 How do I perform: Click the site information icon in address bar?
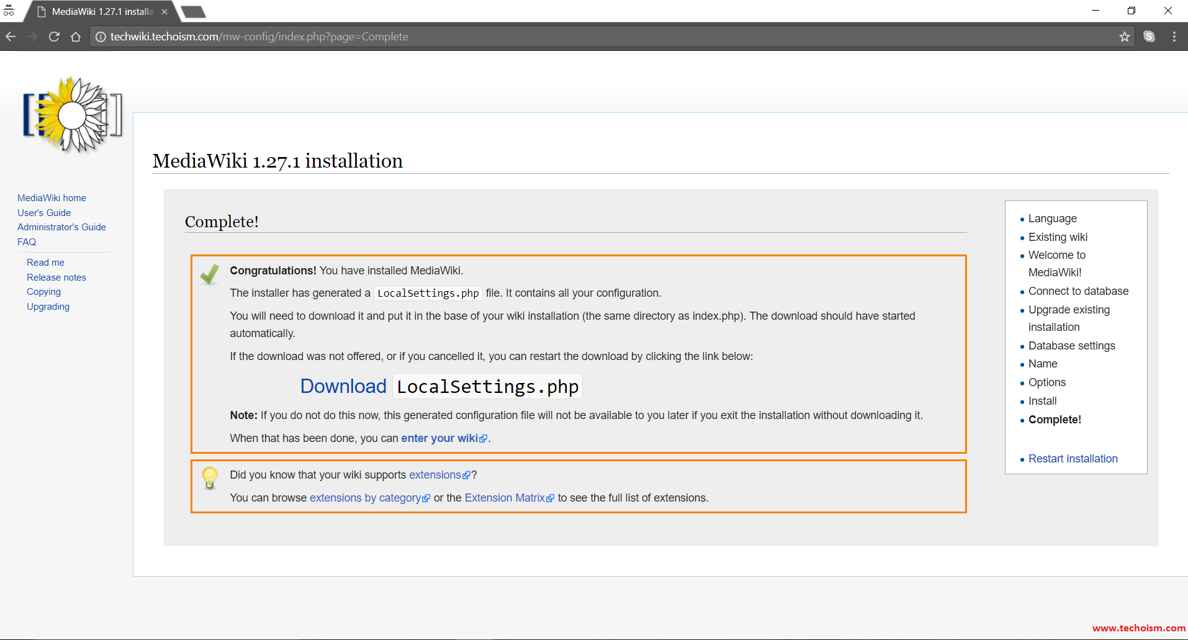click(101, 37)
